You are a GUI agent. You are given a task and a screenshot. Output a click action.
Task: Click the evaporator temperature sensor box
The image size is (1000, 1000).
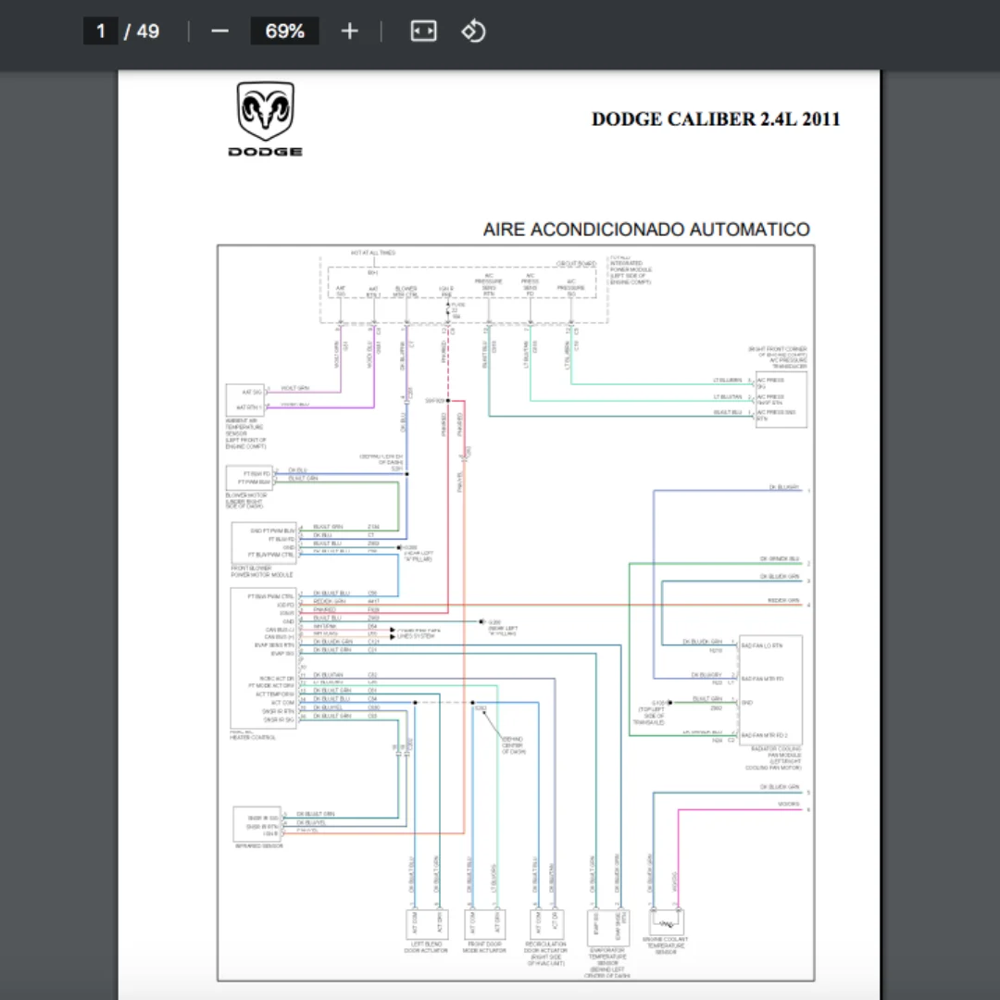click(x=607, y=927)
